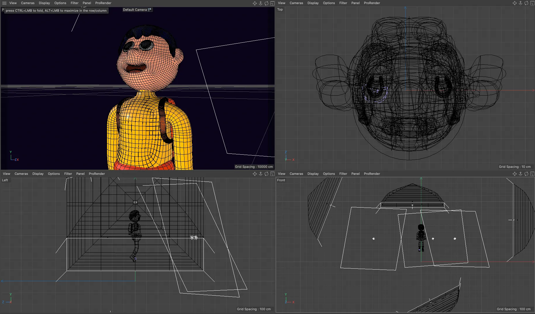
Task: Click the Rotate camera icon in Left viewport
Action: 266,174
